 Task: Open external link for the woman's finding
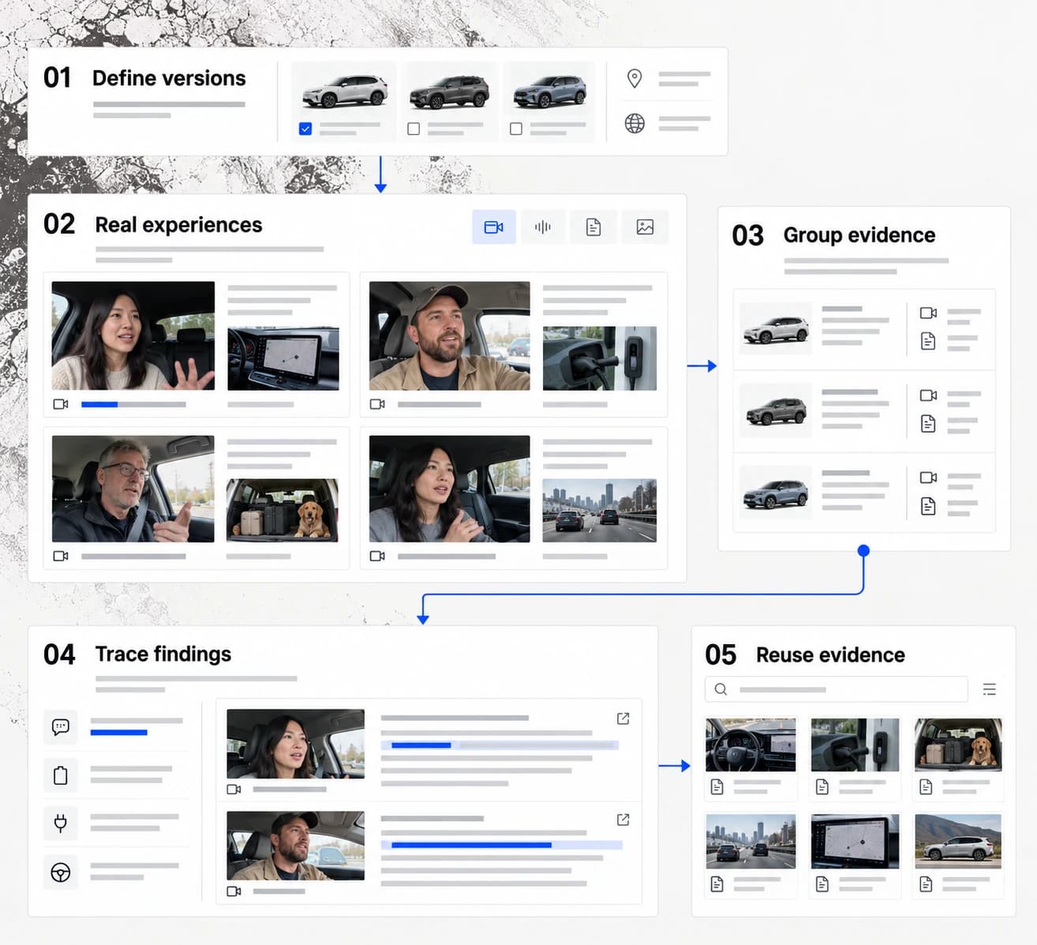click(623, 718)
